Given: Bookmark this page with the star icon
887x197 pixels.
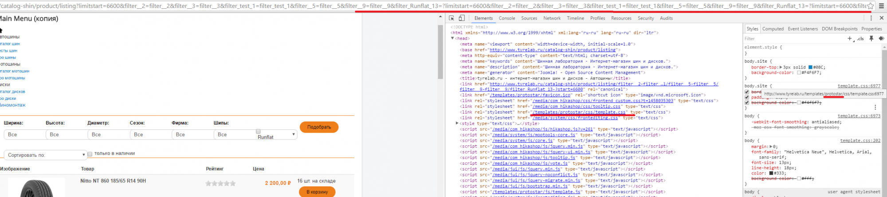Looking at the screenshot, I should 871,6.
